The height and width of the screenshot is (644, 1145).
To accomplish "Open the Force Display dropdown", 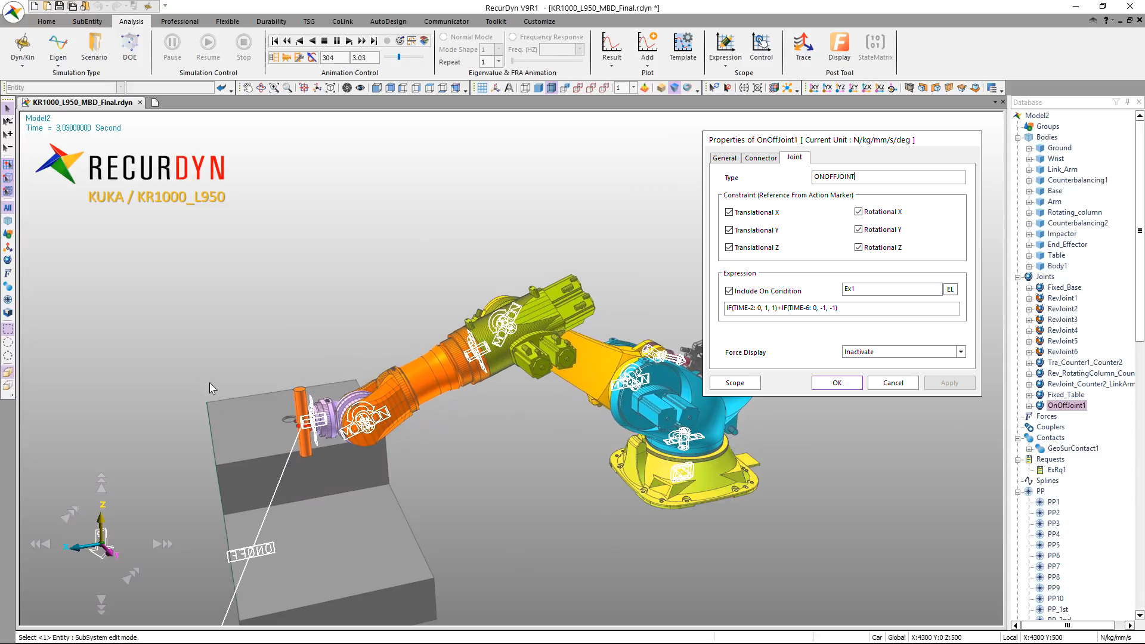I will coord(960,352).
